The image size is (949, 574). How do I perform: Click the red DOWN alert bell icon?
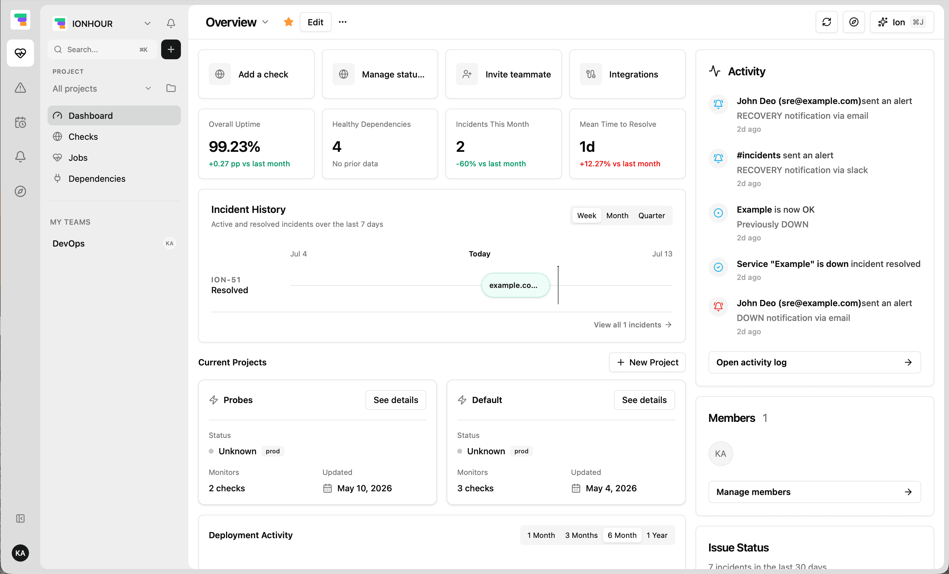click(x=718, y=306)
